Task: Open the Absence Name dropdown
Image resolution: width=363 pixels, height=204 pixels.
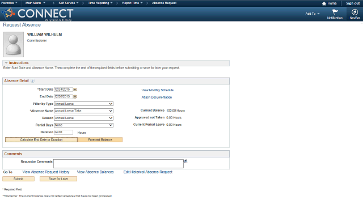Action: click(x=83, y=111)
